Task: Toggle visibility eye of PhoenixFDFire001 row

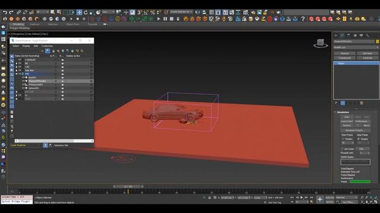Action: (23, 81)
